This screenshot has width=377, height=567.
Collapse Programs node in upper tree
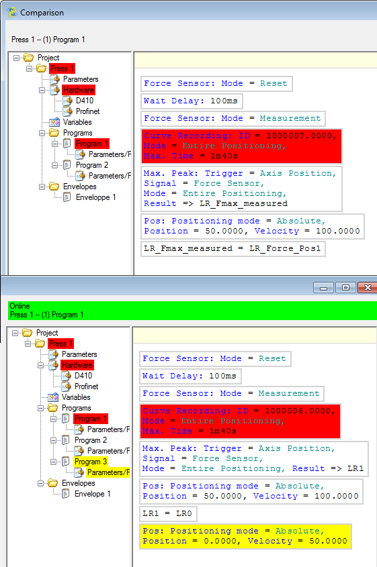pos(42,133)
